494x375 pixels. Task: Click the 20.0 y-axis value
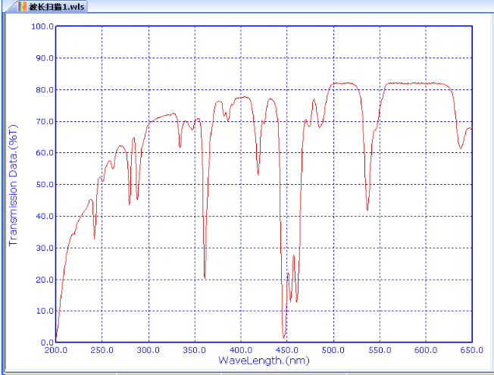(45, 280)
